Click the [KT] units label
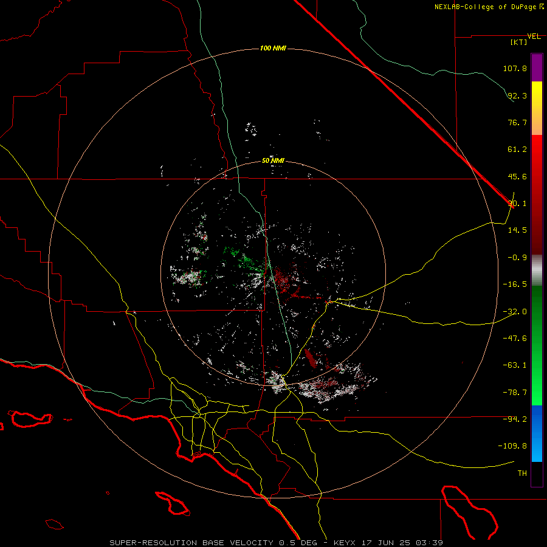Screen dimensions: 547x547 click(519, 42)
